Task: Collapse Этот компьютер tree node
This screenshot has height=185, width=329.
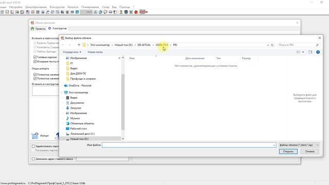Action: pyautogui.click(x=62, y=92)
